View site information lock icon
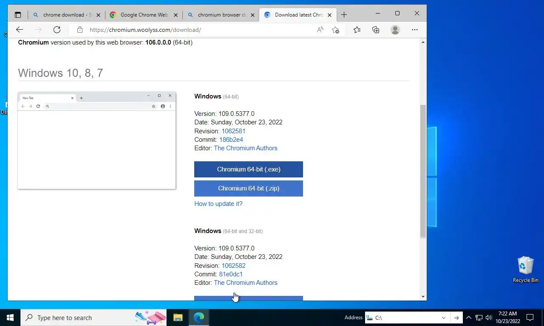544x326 pixels. 79,30
